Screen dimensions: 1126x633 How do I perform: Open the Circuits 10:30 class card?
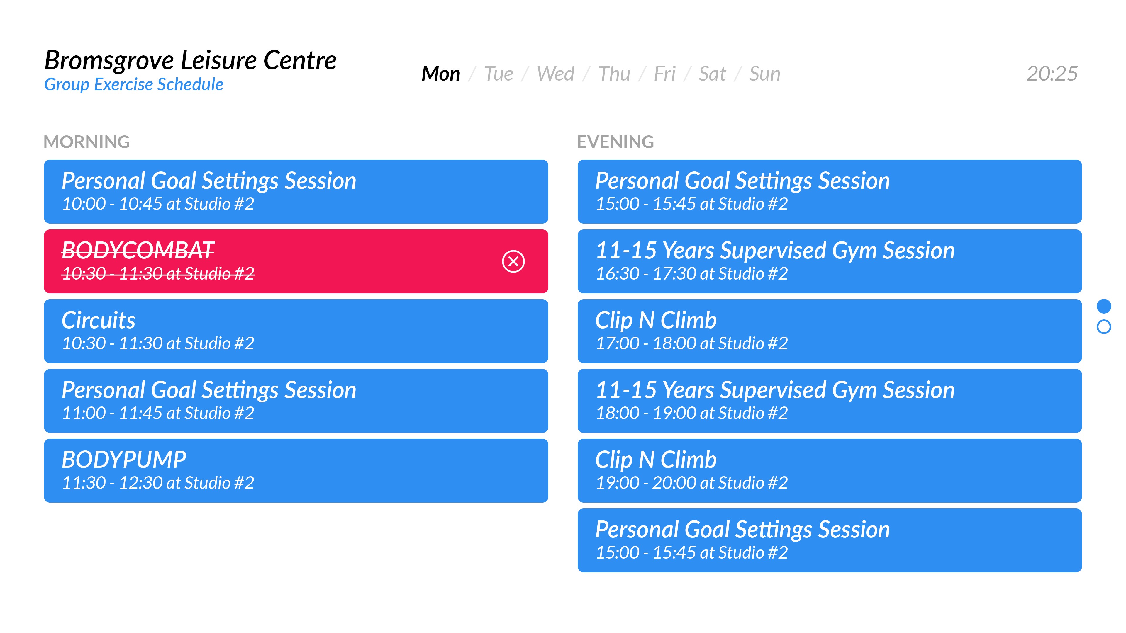pos(296,331)
